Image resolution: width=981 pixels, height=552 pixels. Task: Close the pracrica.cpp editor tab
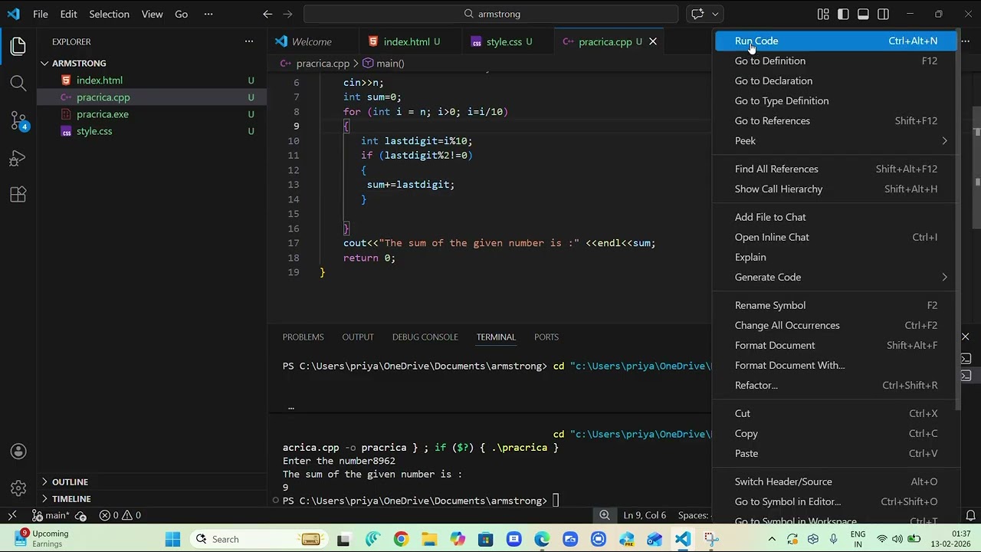click(x=653, y=41)
